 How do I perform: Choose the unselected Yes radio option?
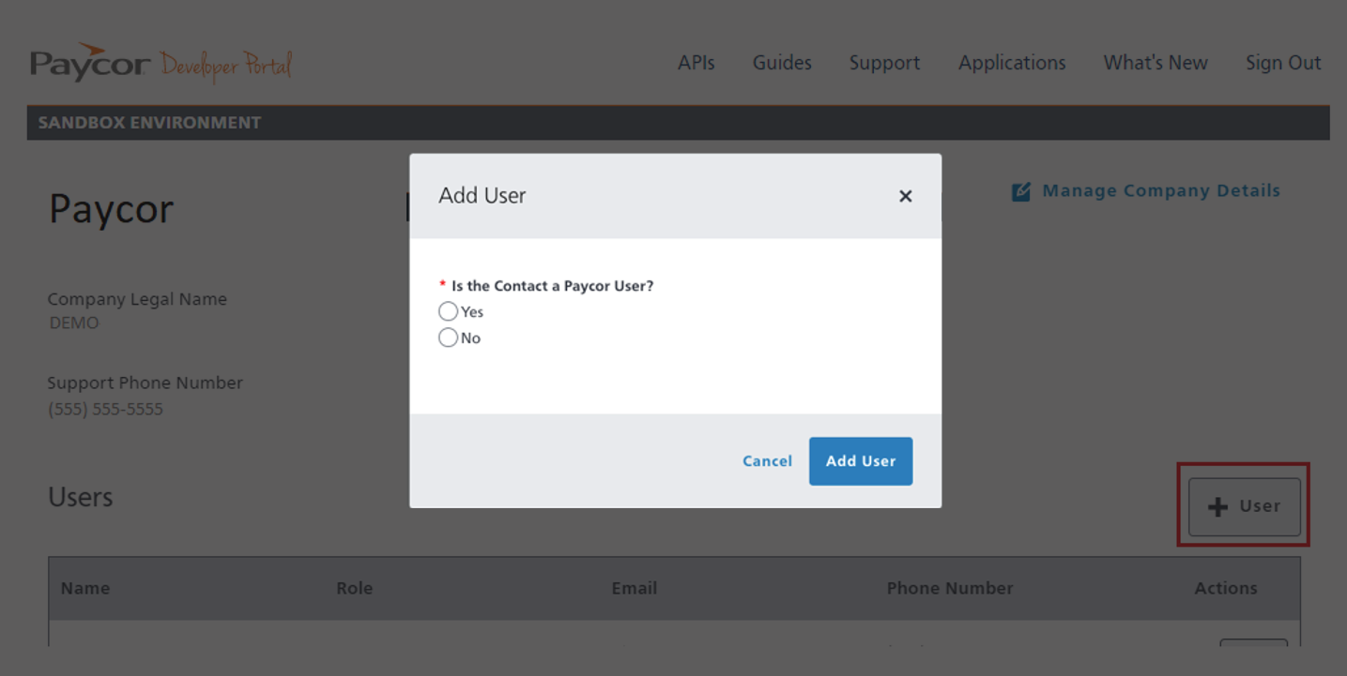click(448, 310)
